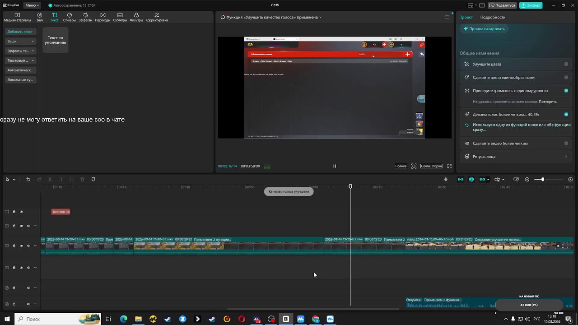Click the Экспорт export button
578x325 pixels.
[531, 5]
